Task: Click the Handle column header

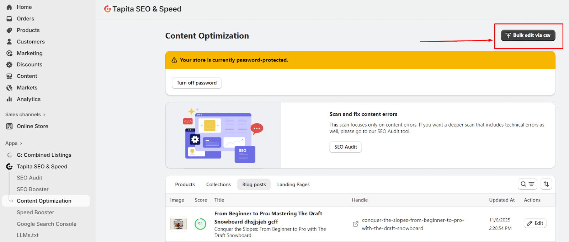Action: click(x=360, y=200)
